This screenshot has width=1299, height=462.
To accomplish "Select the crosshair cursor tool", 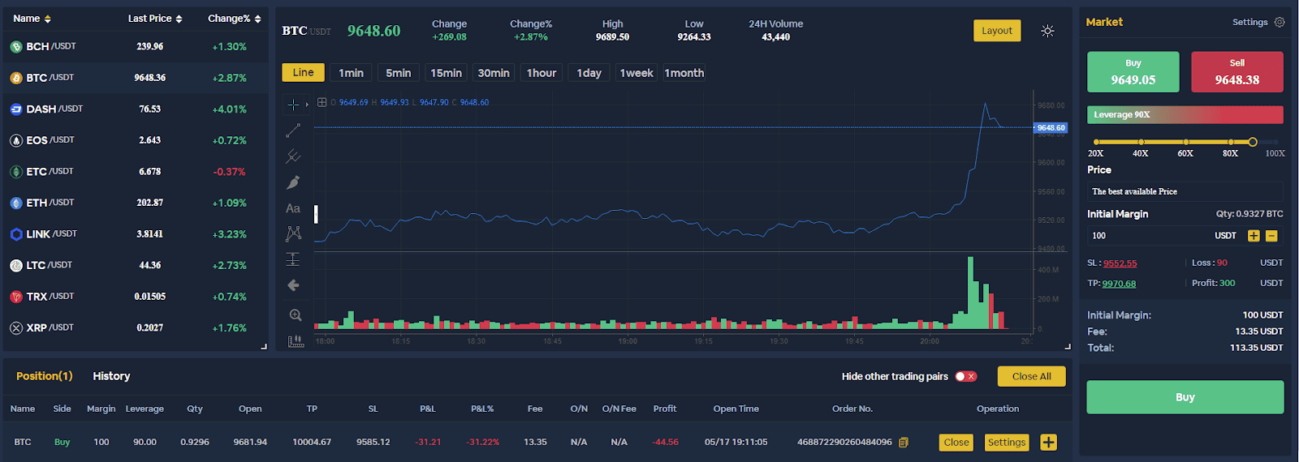I will (x=293, y=105).
